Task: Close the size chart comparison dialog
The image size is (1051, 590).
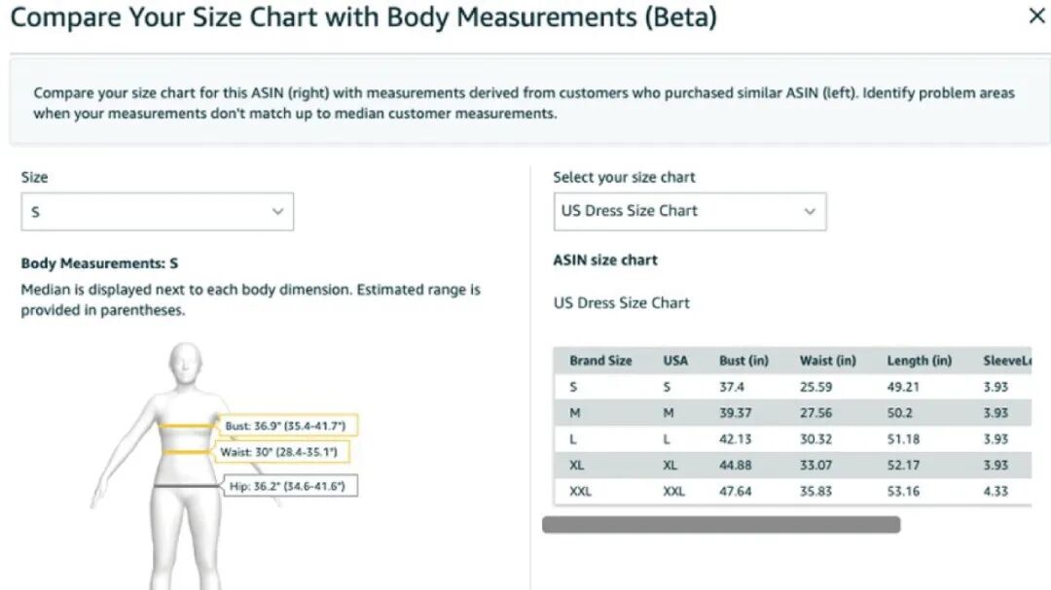Action: pyautogui.click(x=1036, y=17)
